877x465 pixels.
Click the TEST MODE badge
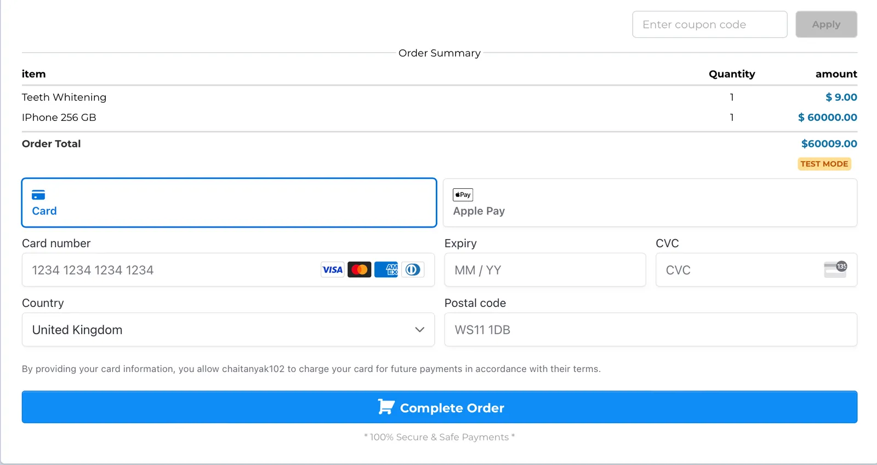click(x=824, y=164)
